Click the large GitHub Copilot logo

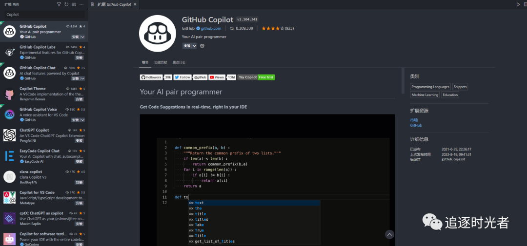pos(158,33)
